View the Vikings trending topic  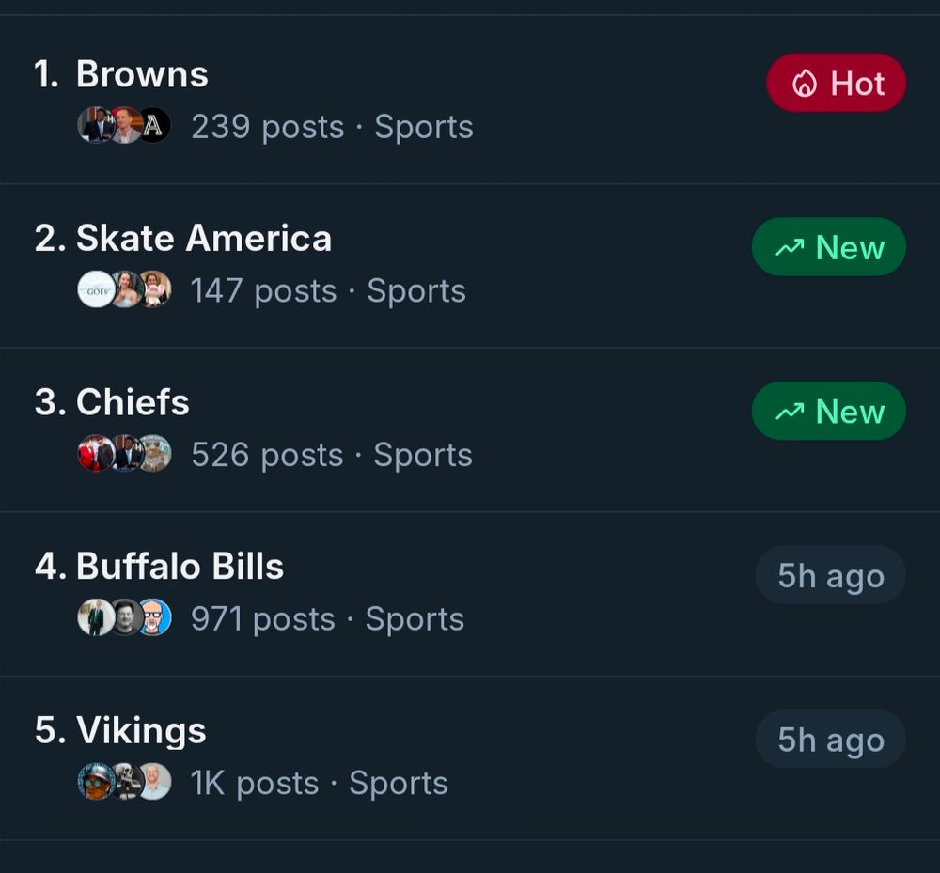tap(141, 730)
